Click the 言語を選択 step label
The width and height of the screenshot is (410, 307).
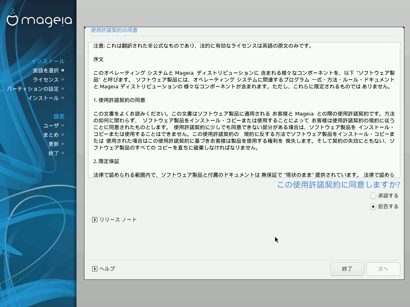tap(46, 70)
